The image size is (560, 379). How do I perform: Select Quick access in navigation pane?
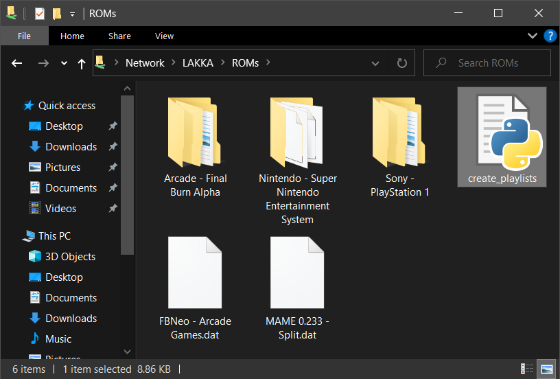click(67, 106)
